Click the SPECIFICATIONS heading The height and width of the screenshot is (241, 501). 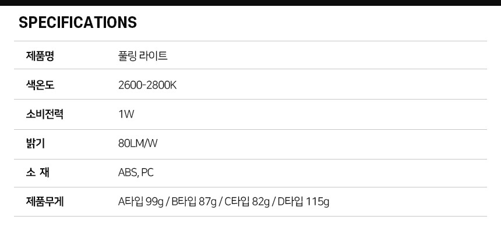click(77, 23)
